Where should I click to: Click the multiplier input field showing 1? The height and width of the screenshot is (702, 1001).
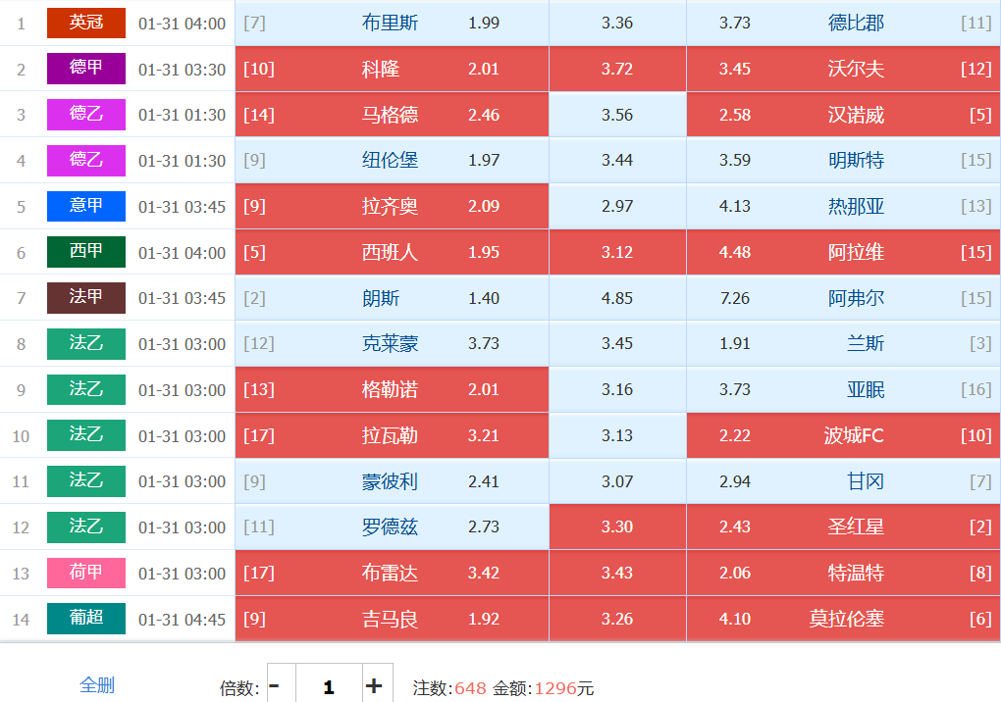[x=328, y=686]
